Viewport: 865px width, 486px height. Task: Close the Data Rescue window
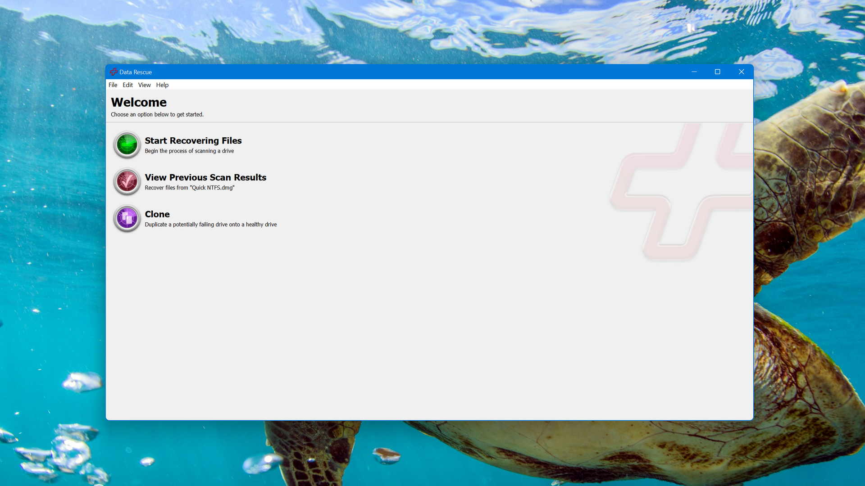click(x=742, y=72)
